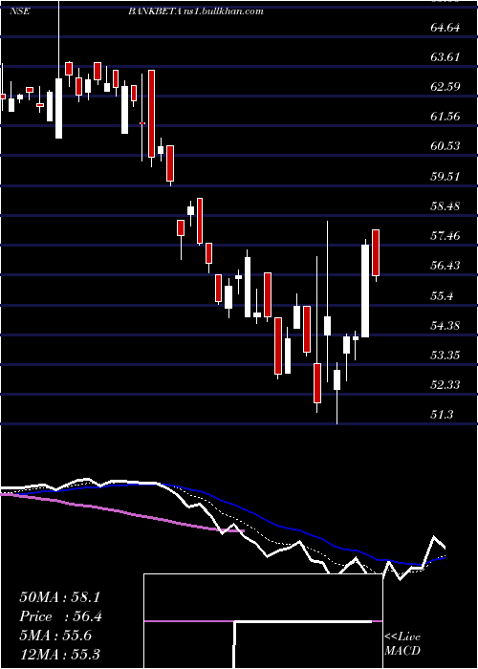Click the Price : 56.4 readout
This screenshot has height=669, width=478.
pos(60,617)
